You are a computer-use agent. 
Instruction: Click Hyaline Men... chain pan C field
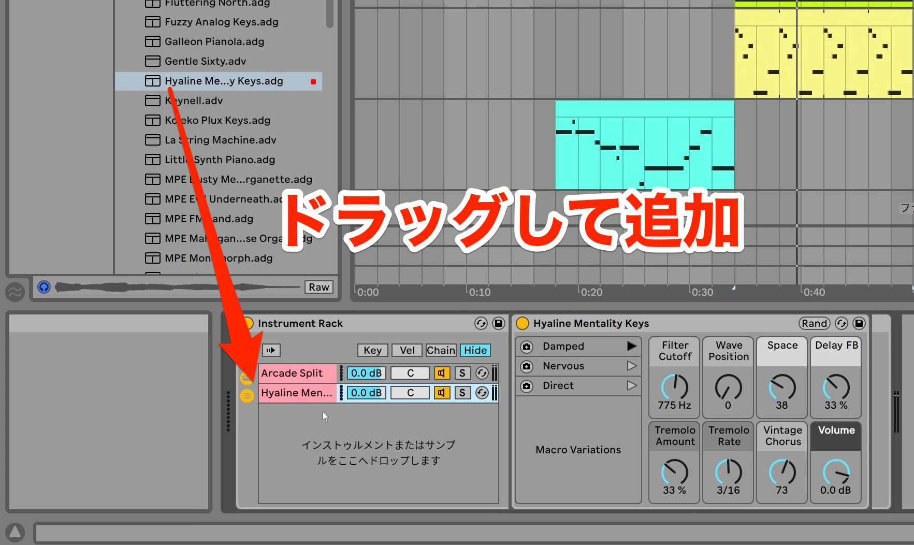coord(410,393)
